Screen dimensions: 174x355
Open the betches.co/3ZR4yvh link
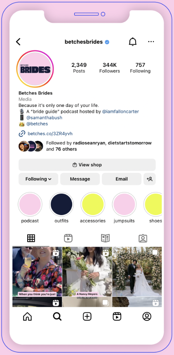point(50,134)
